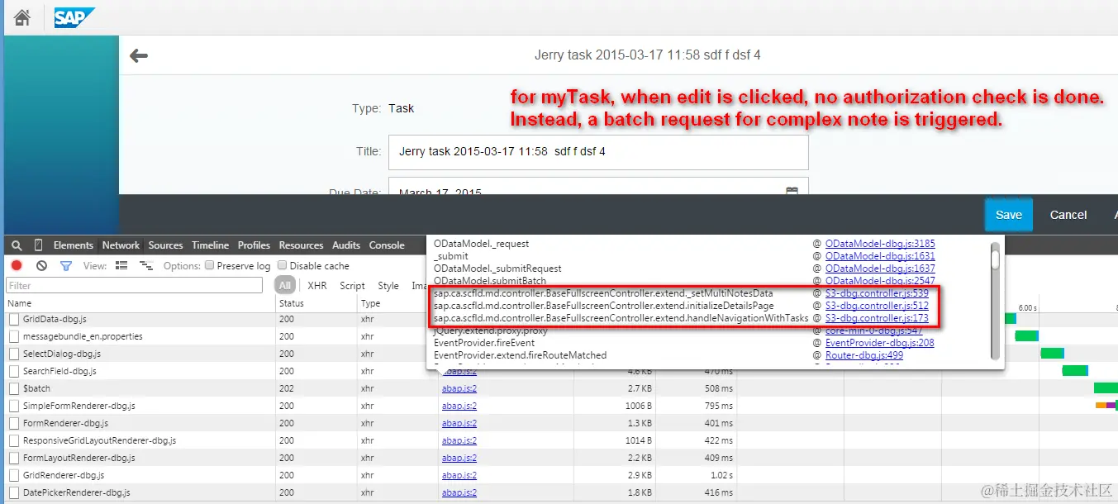
Task: Open the ODataModel-dbg.js:1631 link
Action: [x=880, y=256]
